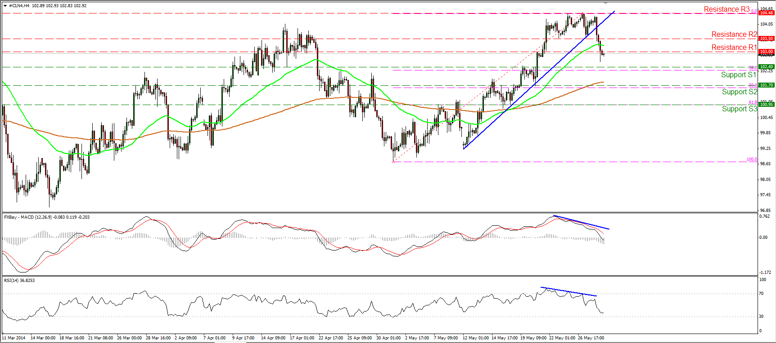Select the Resistance R2 label

tap(734, 35)
